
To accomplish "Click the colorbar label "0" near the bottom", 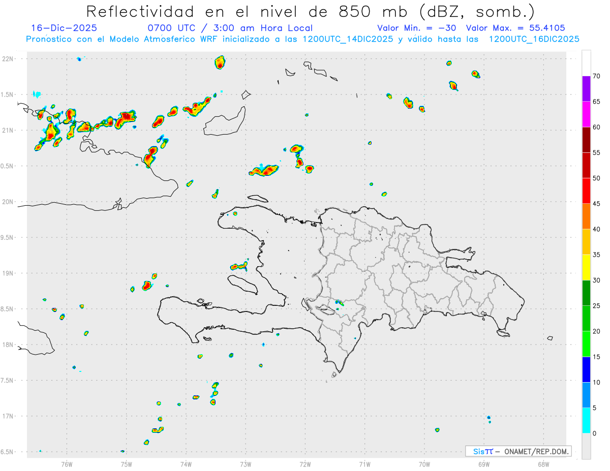I will [594, 433].
